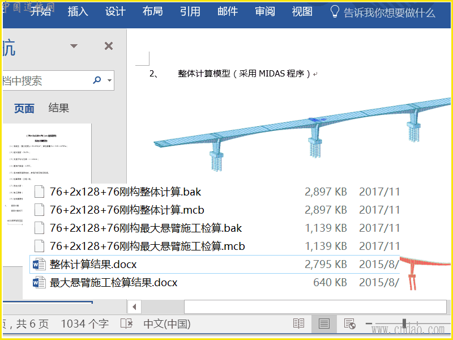Image resolution: width=453 pixels, height=340 pixels.
Task: Select the 结果 navigation tab
Action: [59, 108]
